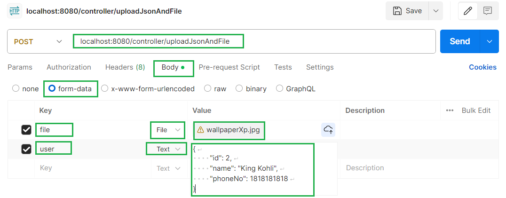
Task: Select the x-www-form-urlencoded radio option
Action: (x=105, y=88)
